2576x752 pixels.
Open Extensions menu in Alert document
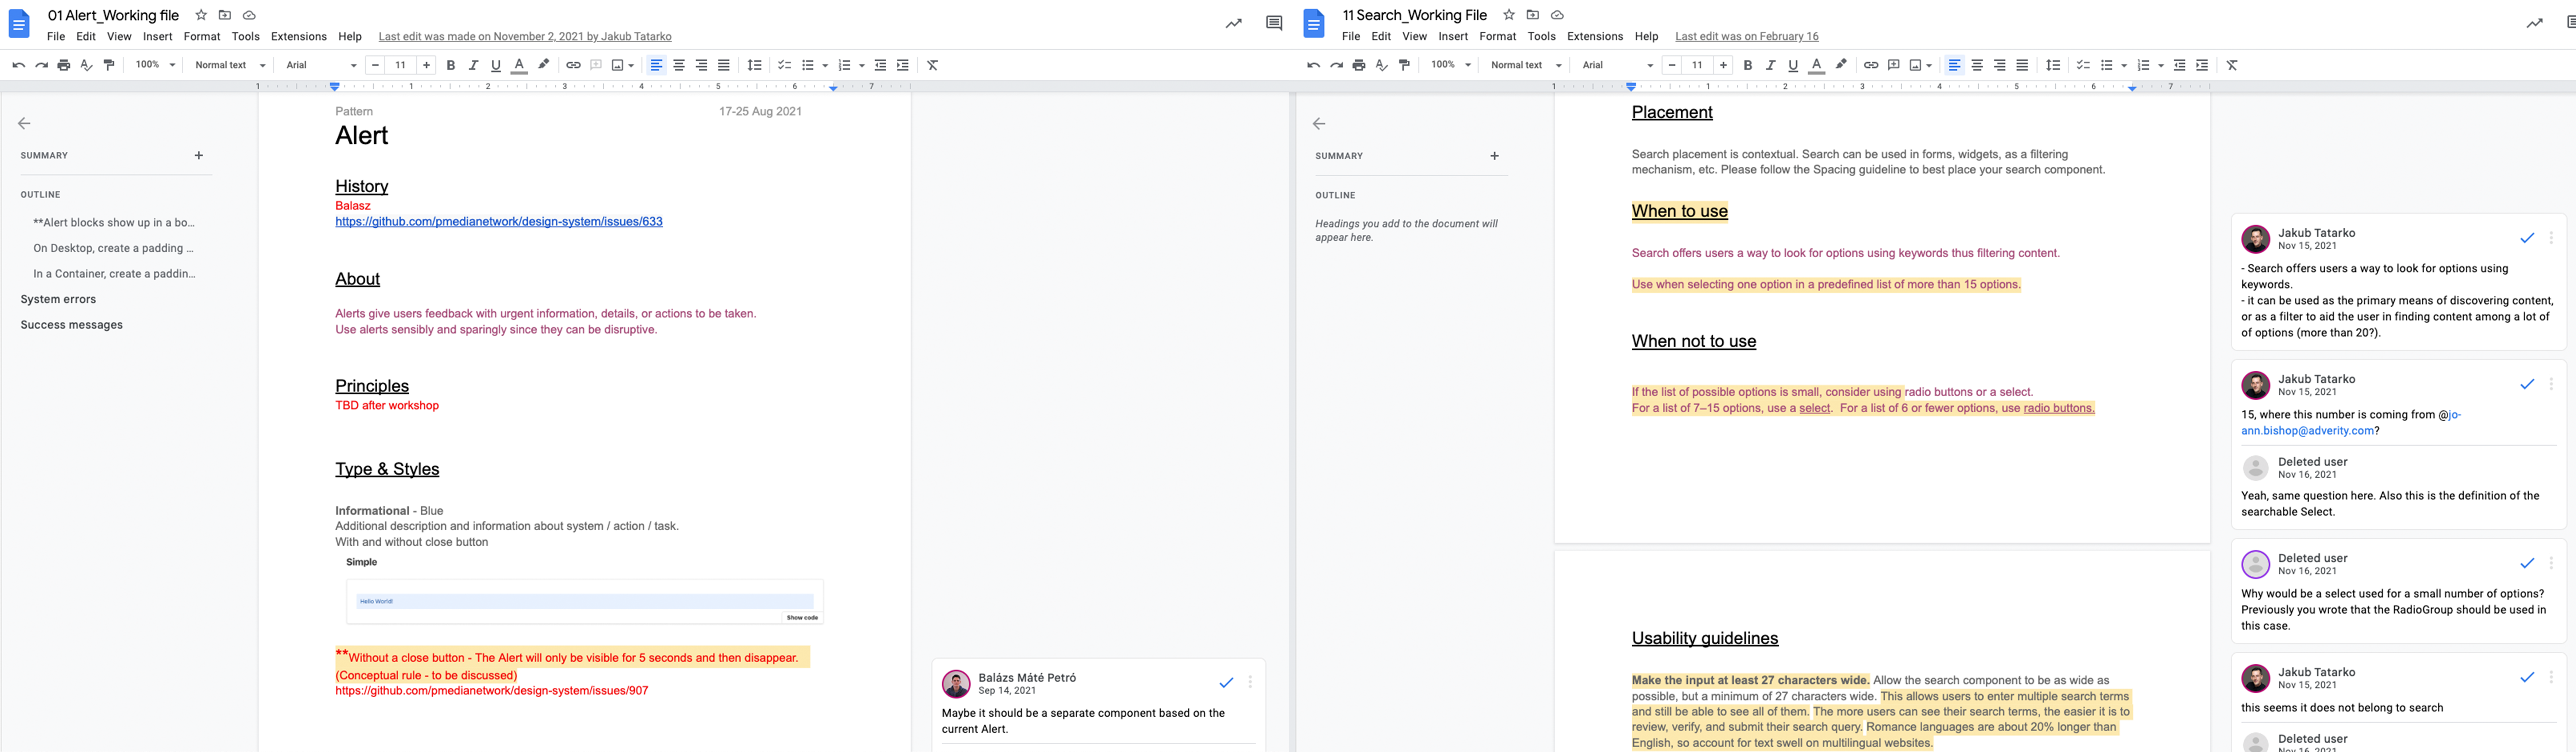(298, 36)
